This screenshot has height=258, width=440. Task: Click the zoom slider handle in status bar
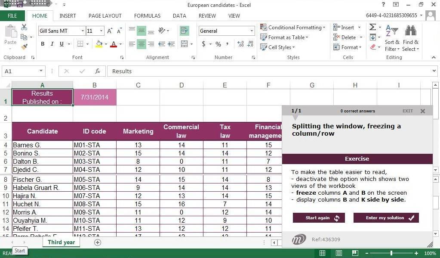[x=391, y=253]
